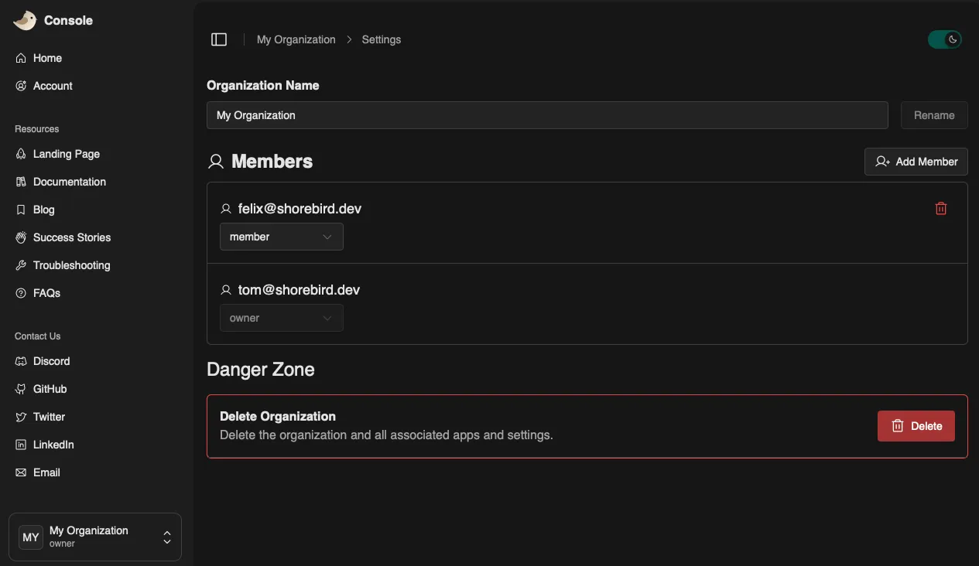Open the role dropdown showing owner
979x566 pixels.
tap(281, 318)
